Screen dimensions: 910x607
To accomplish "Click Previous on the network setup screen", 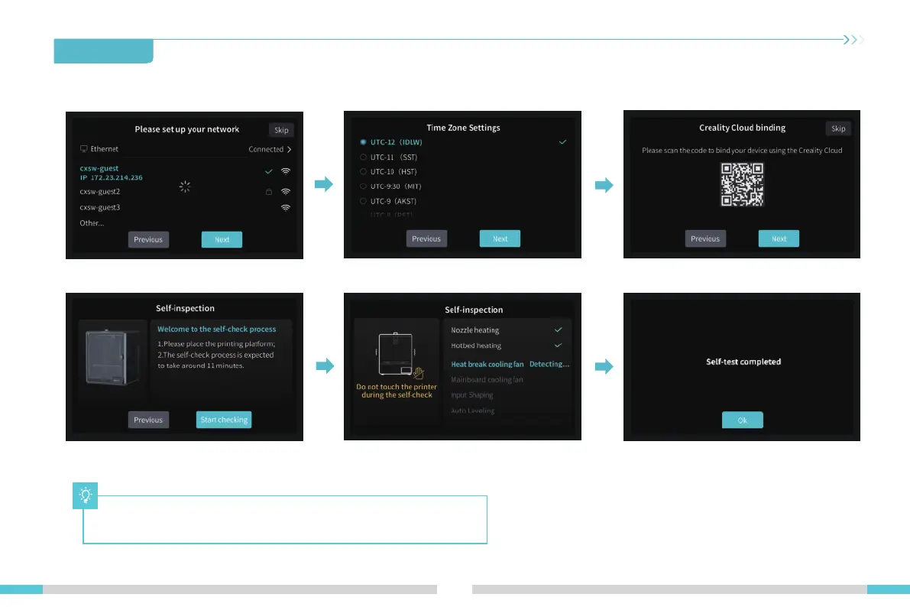I will point(148,239).
